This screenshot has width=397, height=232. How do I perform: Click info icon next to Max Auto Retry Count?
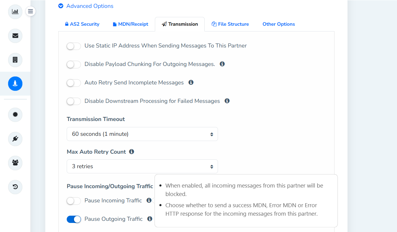tap(132, 152)
